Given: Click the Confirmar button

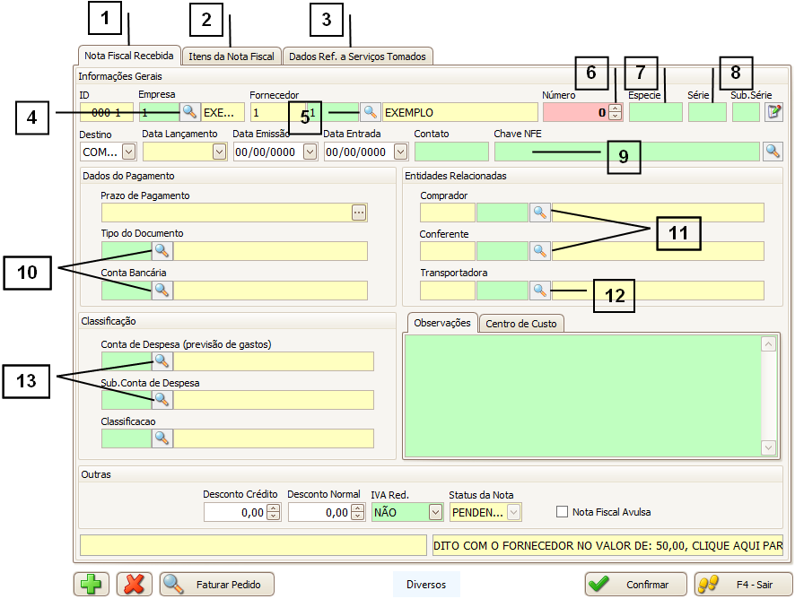Looking at the screenshot, I should 635,585.
